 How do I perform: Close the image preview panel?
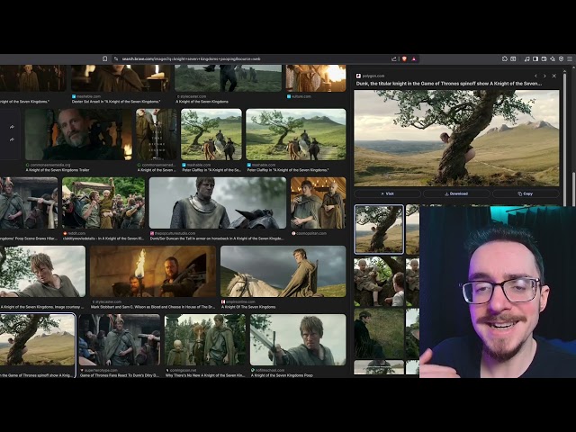[x=554, y=76]
